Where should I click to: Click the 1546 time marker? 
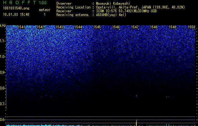point(116,27)
